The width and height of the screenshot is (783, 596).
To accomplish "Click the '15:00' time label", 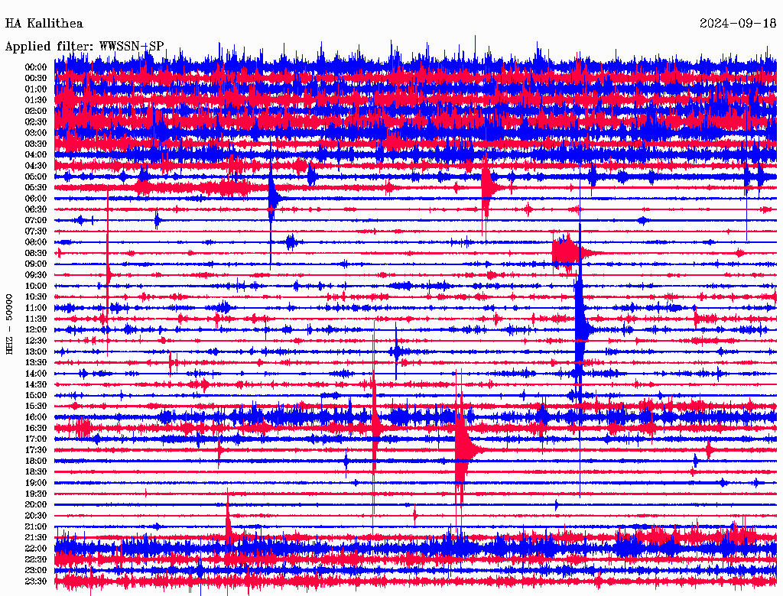I will tap(36, 395).
